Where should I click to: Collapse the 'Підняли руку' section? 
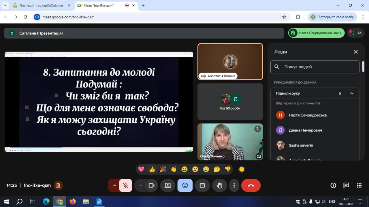[x=351, y=93]
